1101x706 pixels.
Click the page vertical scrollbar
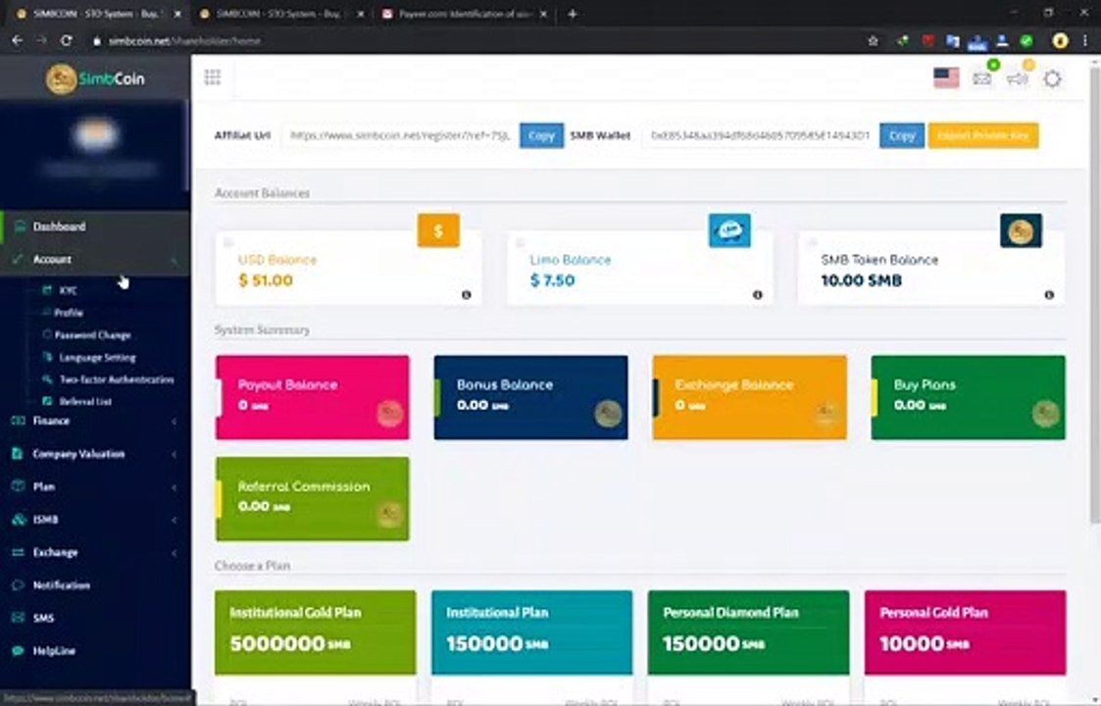pos(1095,295)
